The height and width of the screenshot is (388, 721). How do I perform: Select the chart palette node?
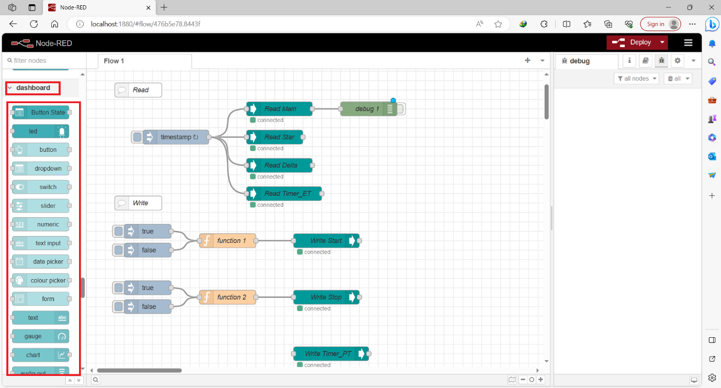pos(41,355)
